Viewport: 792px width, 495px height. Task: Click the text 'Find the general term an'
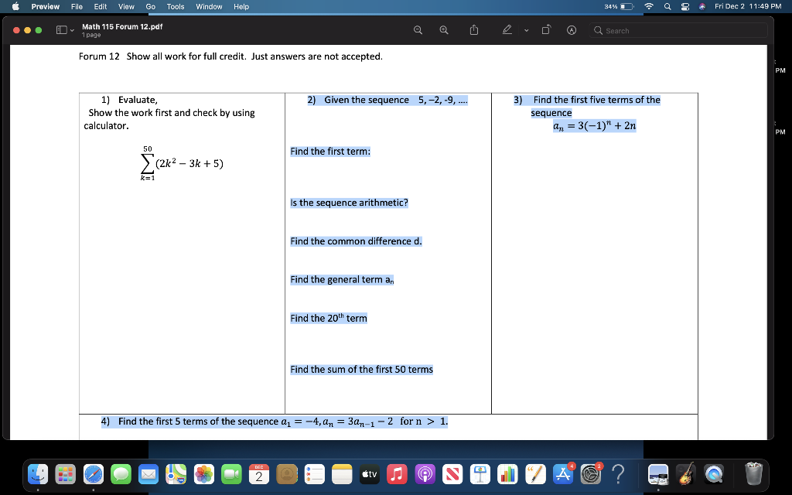pos(342,280)
